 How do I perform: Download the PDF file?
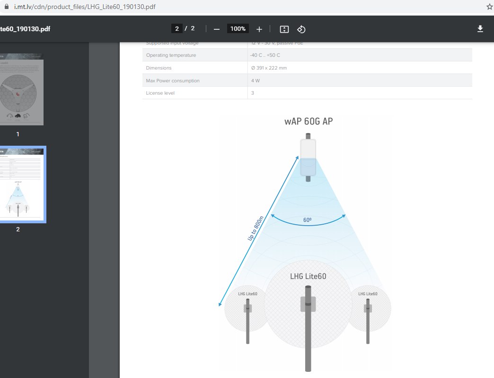click(x=480, y=29)
